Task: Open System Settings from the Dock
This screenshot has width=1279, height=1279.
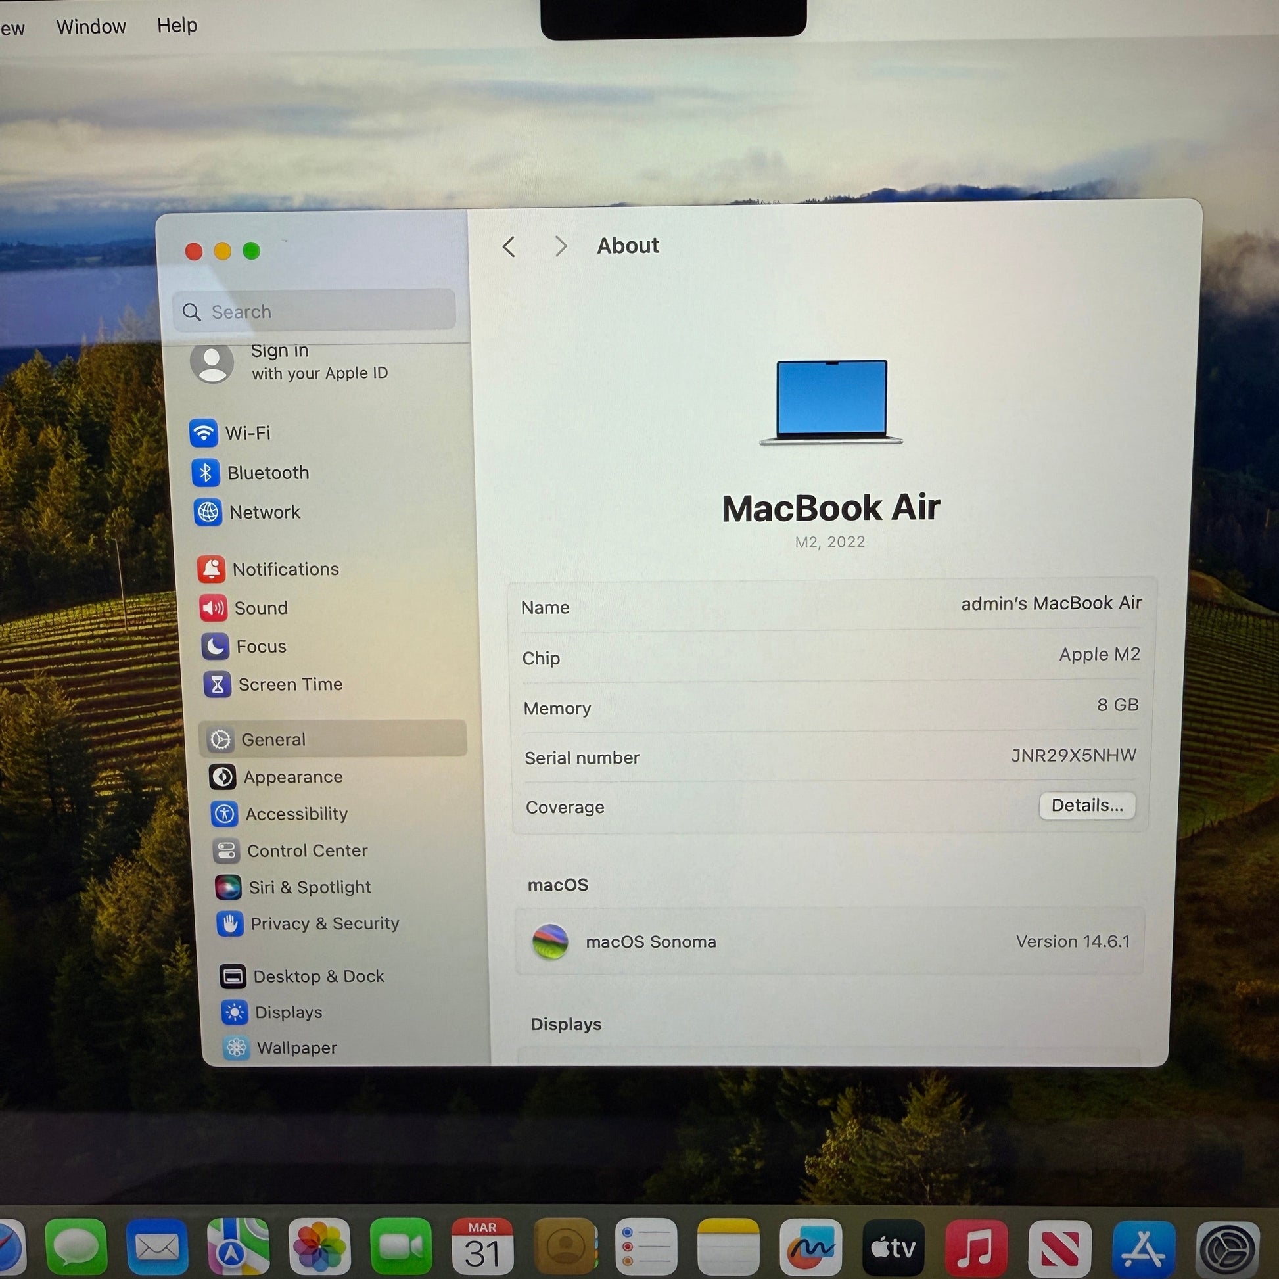Action: coord(1228,1249)
